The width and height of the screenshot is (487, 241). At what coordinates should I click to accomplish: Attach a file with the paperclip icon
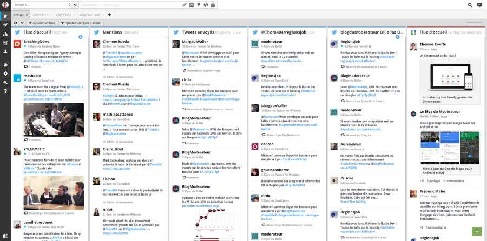[x=185, y=5]
